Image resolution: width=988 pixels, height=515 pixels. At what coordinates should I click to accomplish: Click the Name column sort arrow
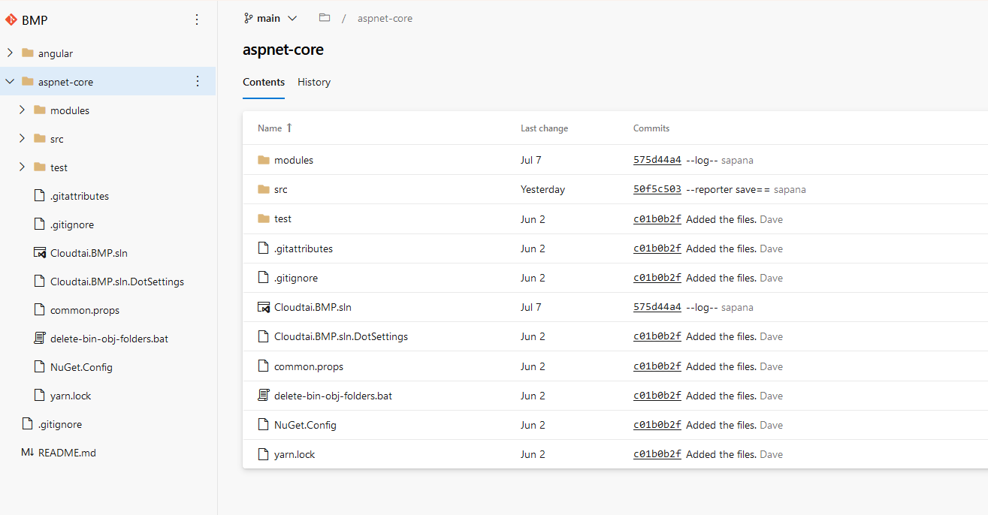289,128
